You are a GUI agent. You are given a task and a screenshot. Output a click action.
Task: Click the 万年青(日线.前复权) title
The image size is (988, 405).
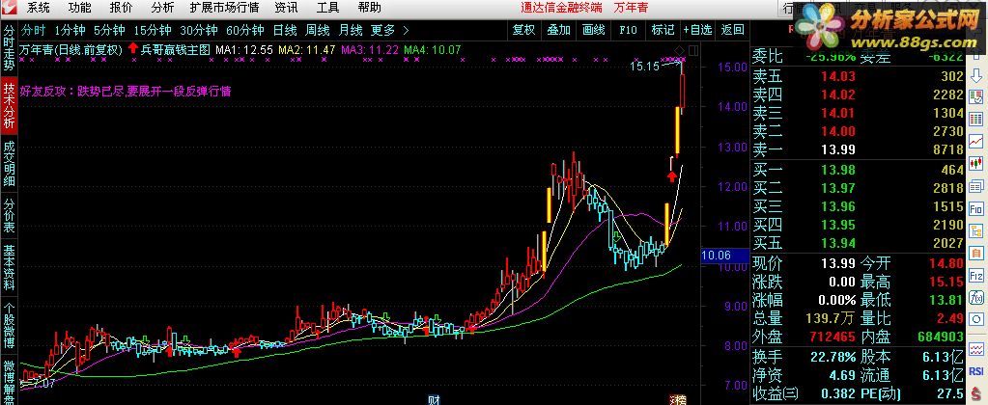(71, 50)
